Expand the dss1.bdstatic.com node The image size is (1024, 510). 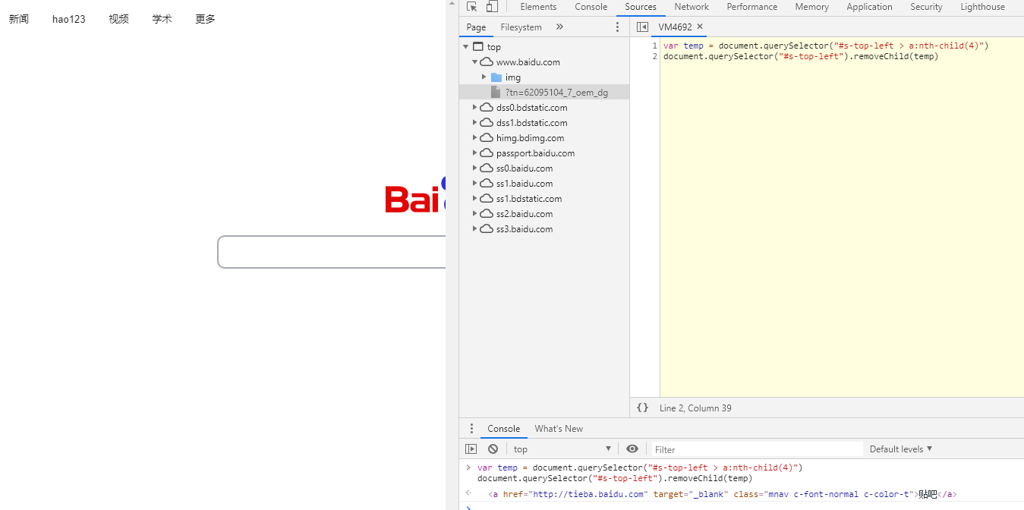[x=475, y=122]
